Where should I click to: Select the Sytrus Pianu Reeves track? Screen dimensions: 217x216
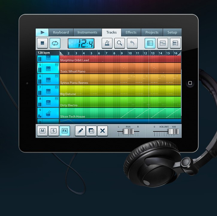[120, 79]
